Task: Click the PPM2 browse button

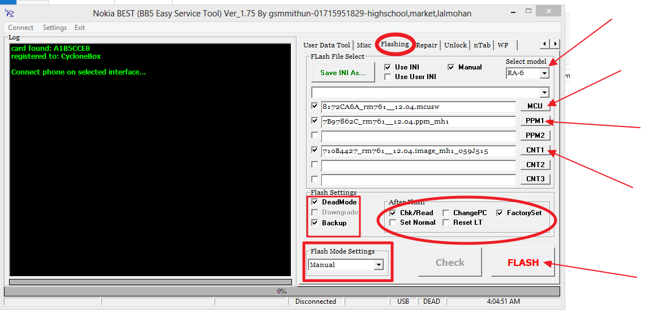Action: click(535, 136)
